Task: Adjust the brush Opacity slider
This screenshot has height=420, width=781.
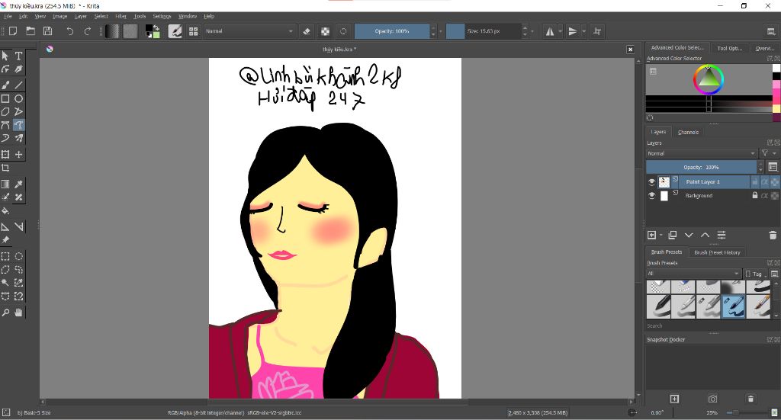Action: click(x=392, y=30)
